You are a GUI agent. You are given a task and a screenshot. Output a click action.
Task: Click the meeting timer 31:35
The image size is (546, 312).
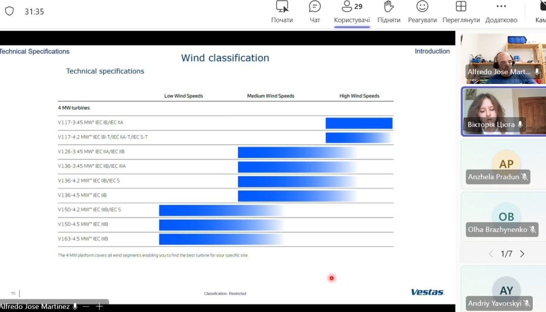34,12
